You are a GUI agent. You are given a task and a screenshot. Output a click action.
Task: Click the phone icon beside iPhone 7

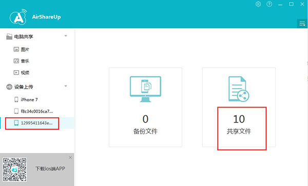(16, 99)
